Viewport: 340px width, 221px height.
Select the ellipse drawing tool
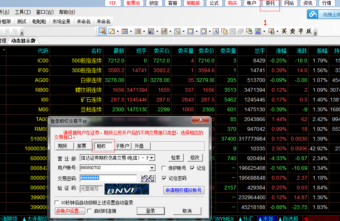(203, 31)
